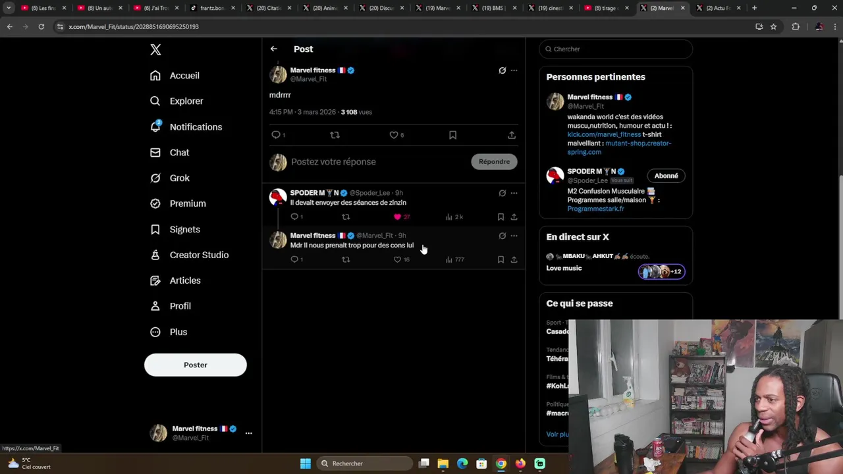Click the browser reload button

click(41, 26)
